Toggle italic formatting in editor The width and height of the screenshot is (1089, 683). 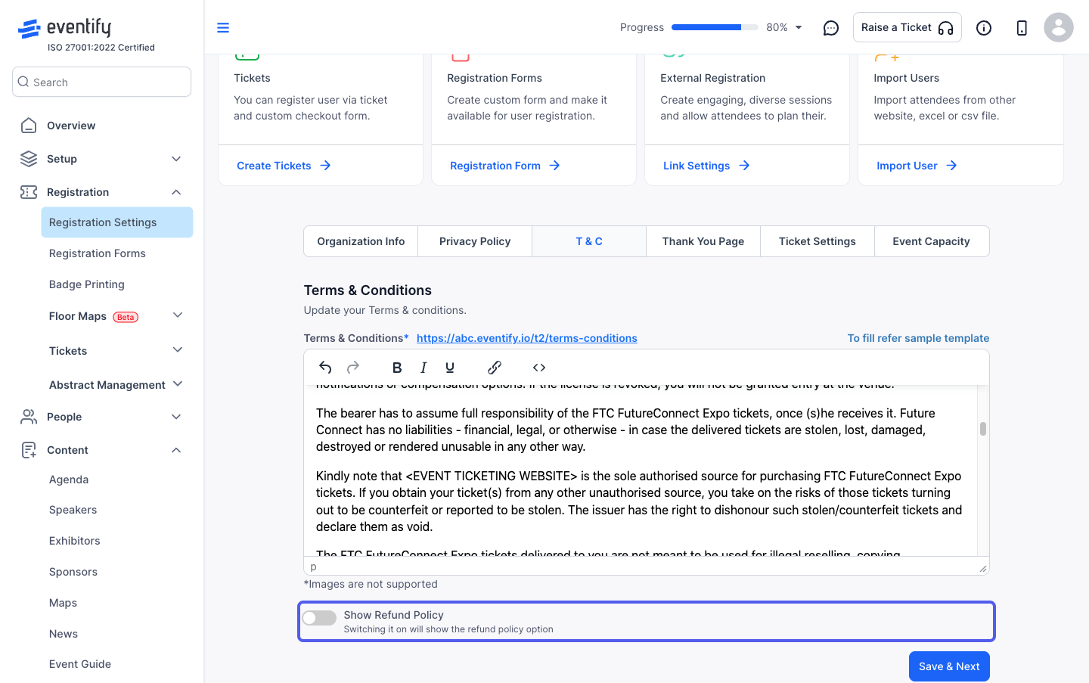(423, 368)
